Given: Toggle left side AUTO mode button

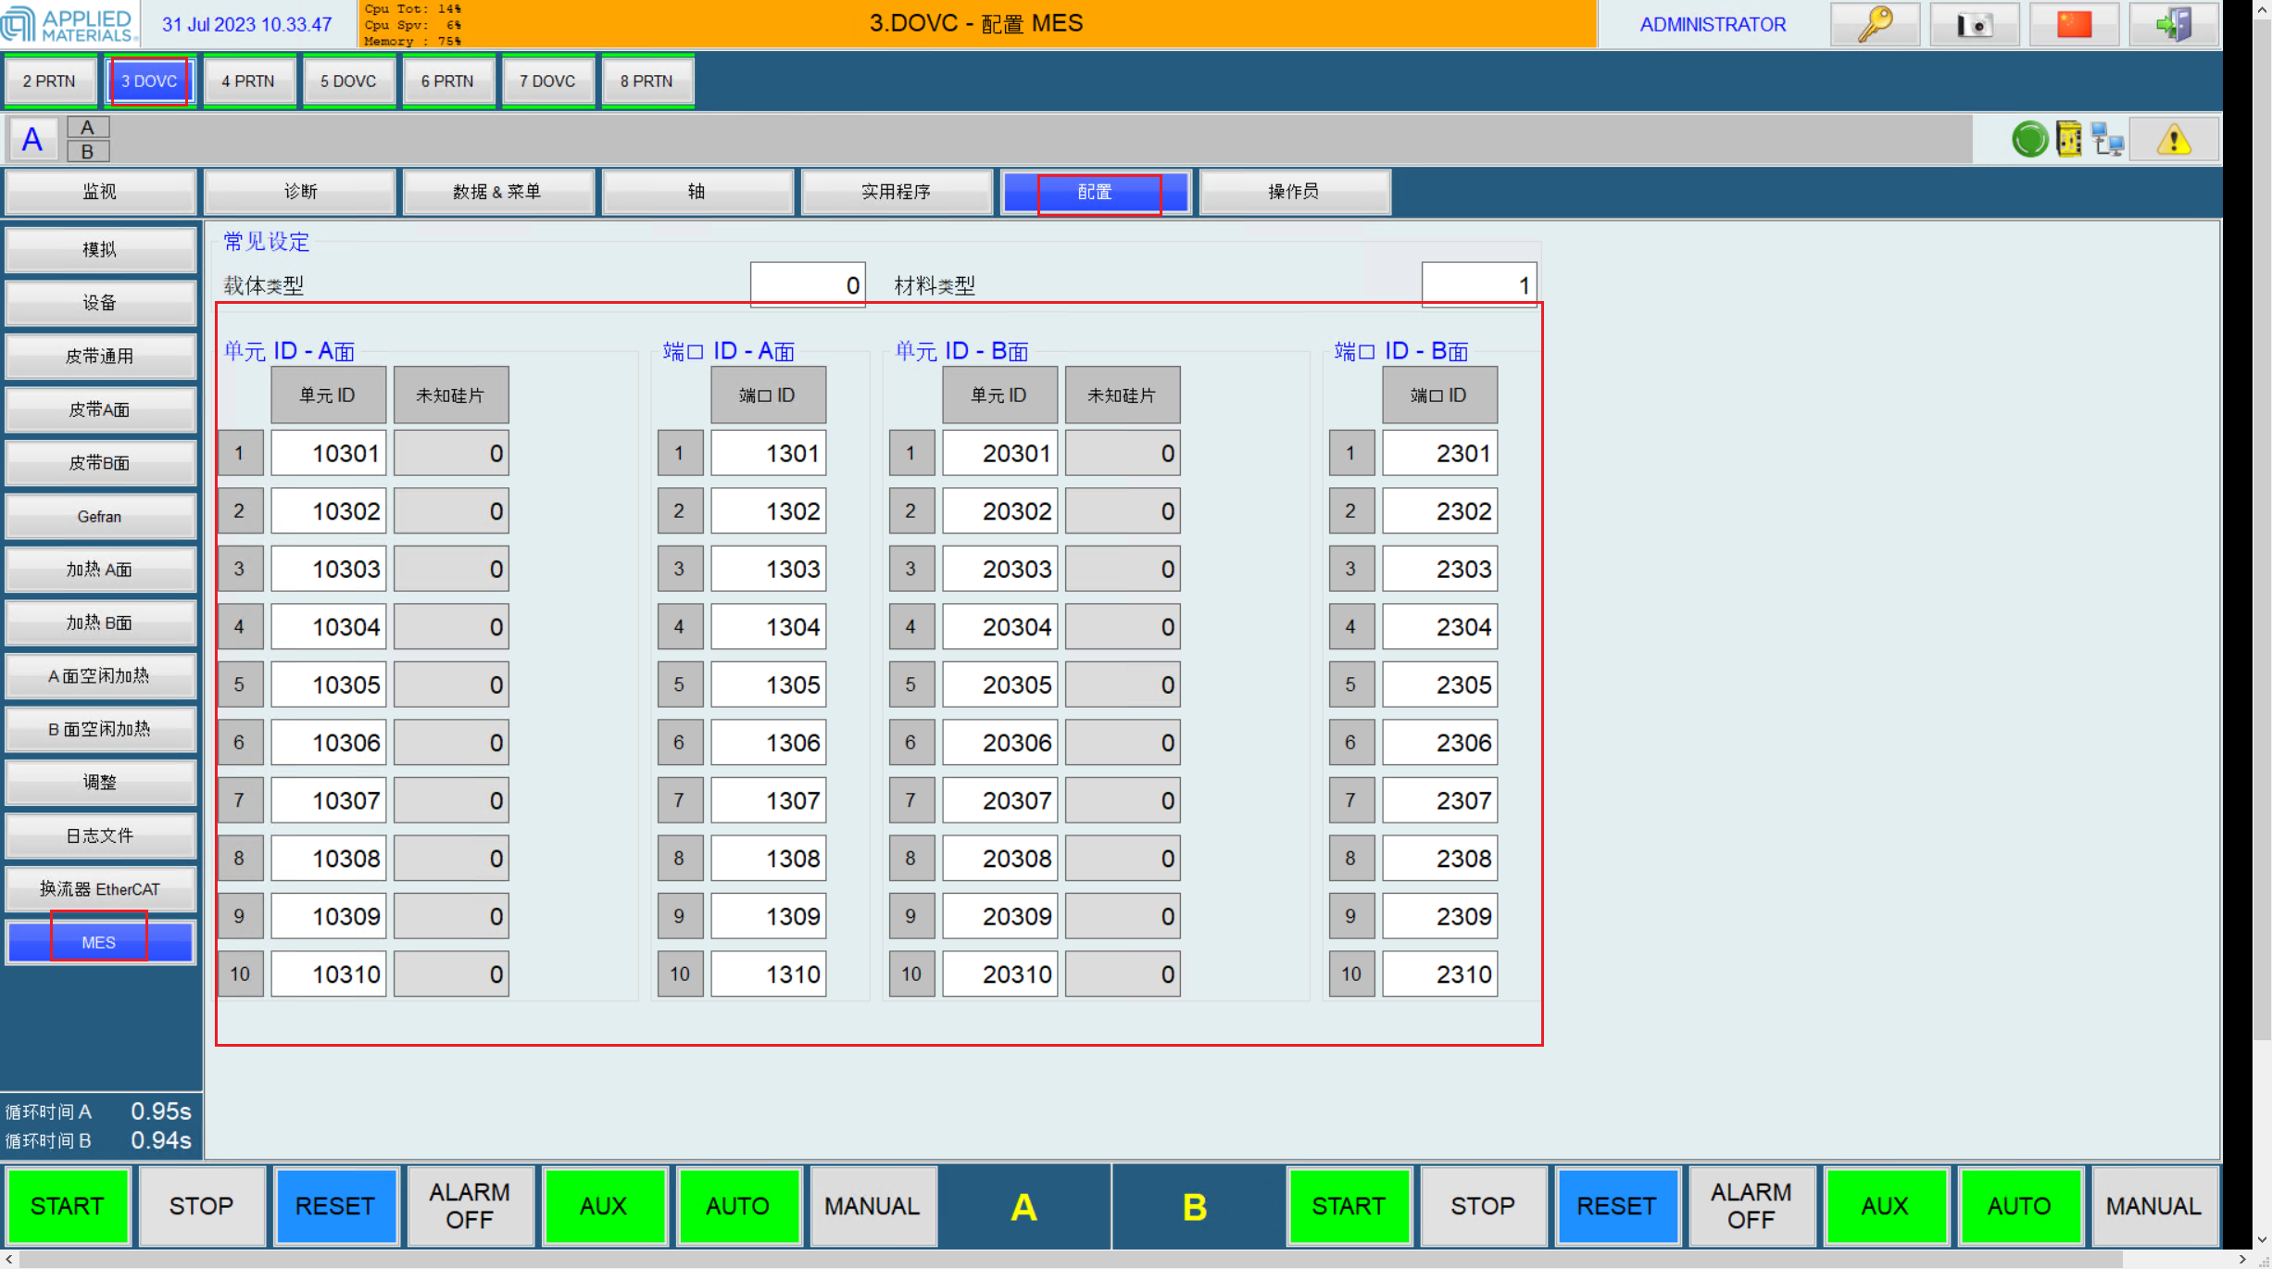Looking at the screenshot, I should (737, 1206).
